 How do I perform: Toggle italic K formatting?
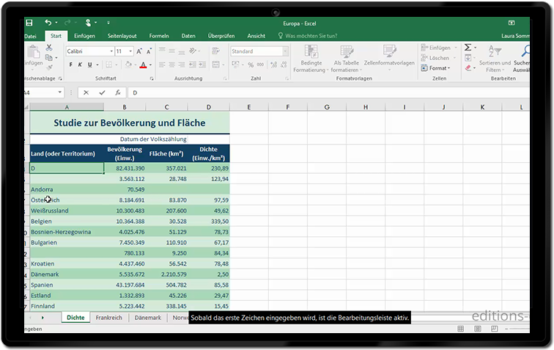pos(79,65)
